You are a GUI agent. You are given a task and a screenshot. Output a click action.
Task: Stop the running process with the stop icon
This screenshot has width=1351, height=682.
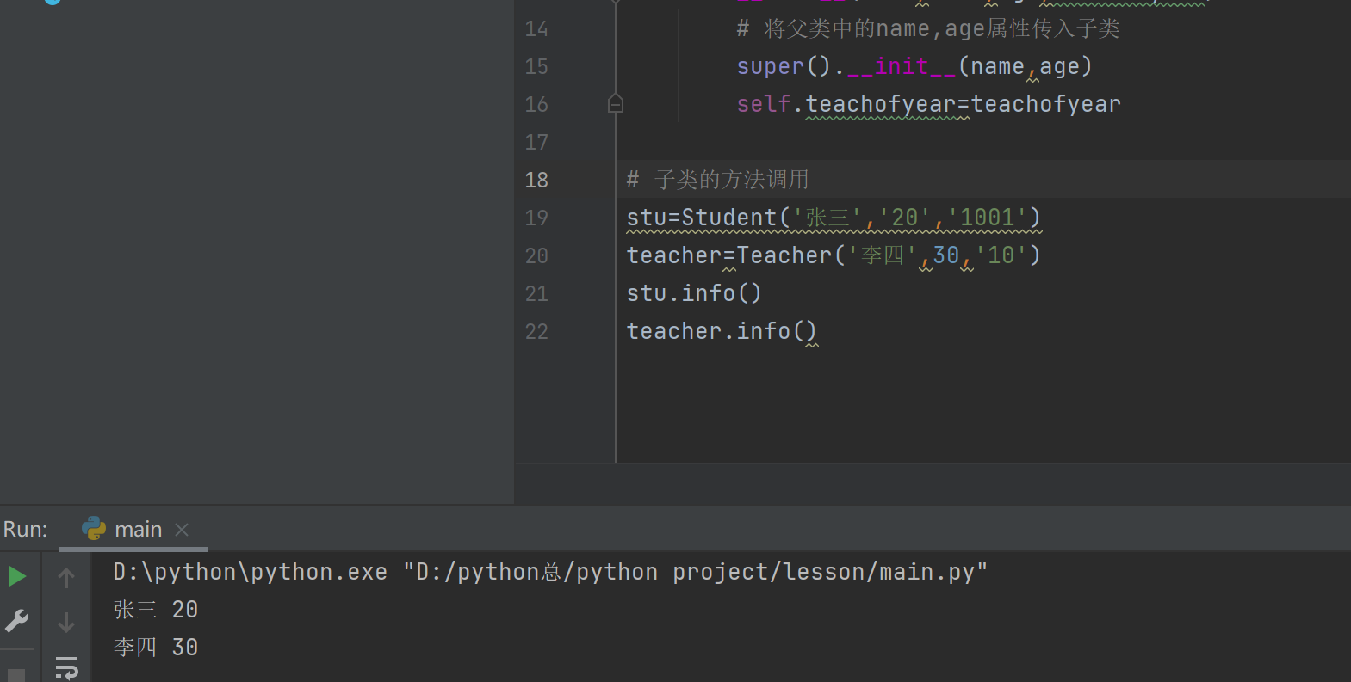click(16, 675)
